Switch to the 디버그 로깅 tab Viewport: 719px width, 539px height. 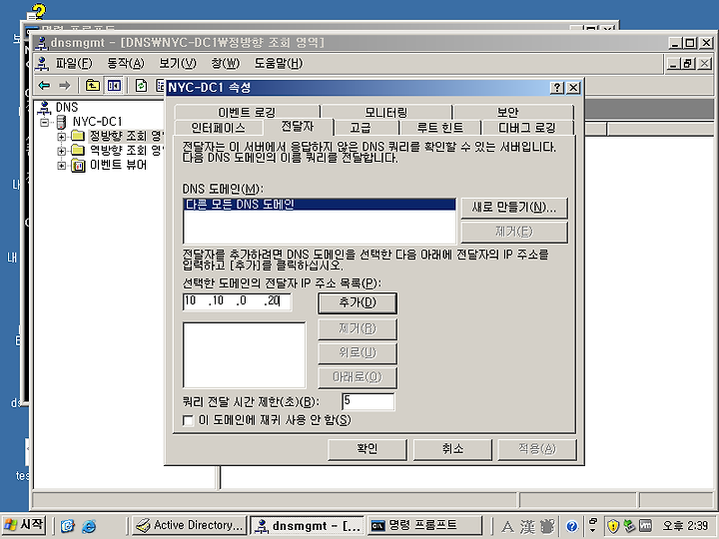527,128
